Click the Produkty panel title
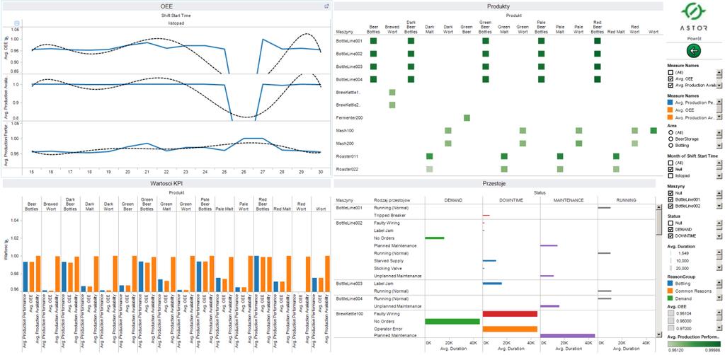Viewport: 725px width, 355px height. point(498,6)
